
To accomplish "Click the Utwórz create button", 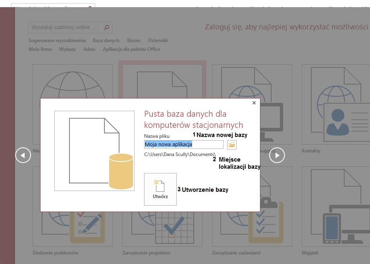I will (160, 189).
